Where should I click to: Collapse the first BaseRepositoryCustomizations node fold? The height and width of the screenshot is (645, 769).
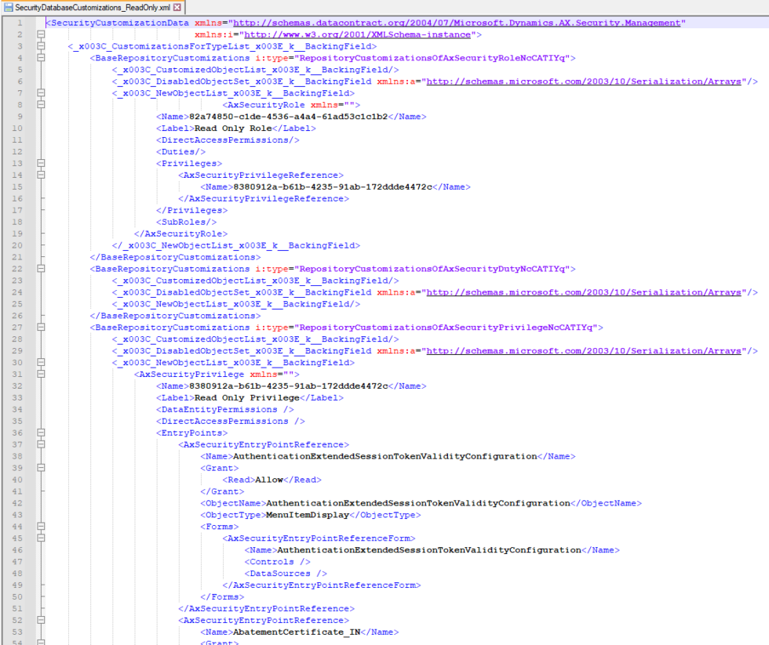point(41,58)
